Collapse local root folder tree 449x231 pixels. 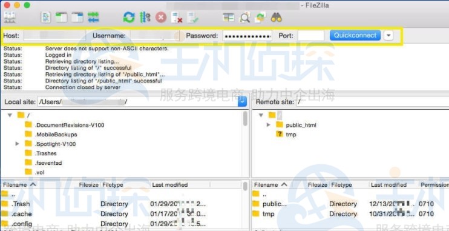10,115
